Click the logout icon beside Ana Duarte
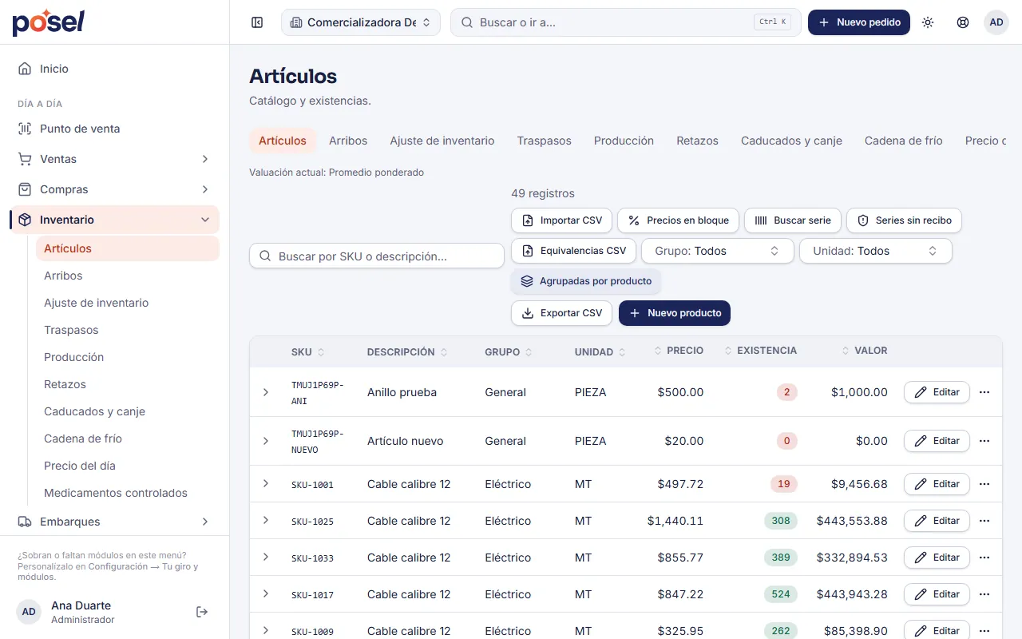The image size is (1022, 639). pyautogui.click(x=202, y=612)
